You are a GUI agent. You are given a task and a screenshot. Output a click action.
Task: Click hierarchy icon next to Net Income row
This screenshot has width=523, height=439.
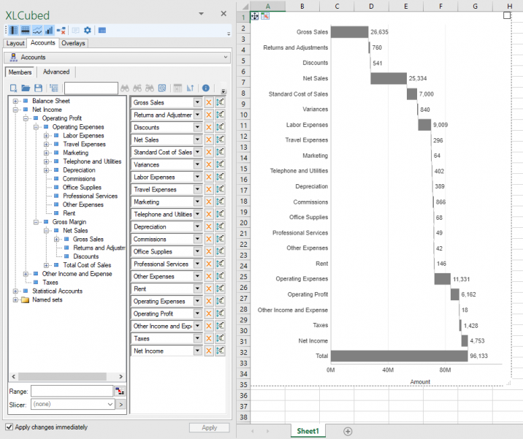(x=220, y=351)
